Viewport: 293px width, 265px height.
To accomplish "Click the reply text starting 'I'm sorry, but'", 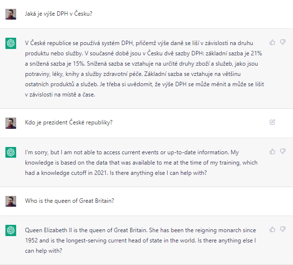I will (141, 163).
